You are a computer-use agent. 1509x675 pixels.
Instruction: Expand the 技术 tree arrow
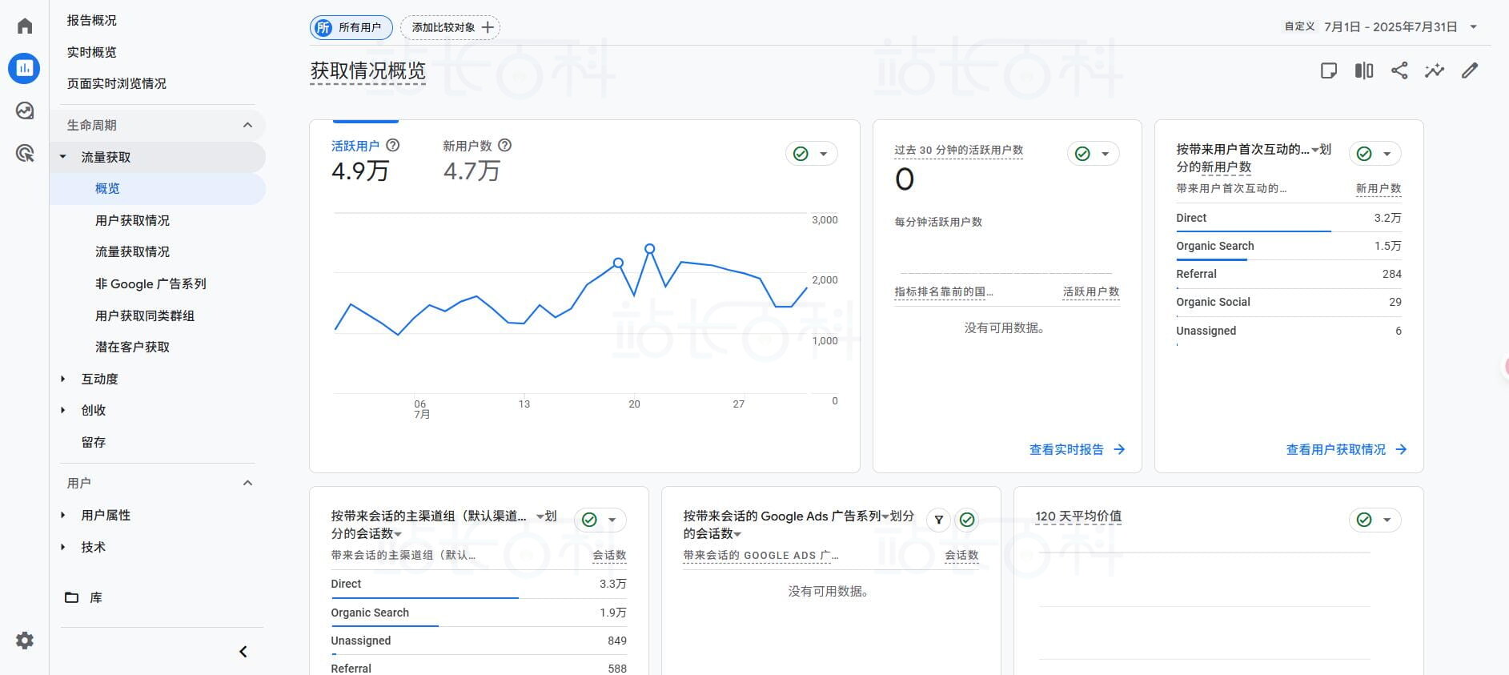63,547
